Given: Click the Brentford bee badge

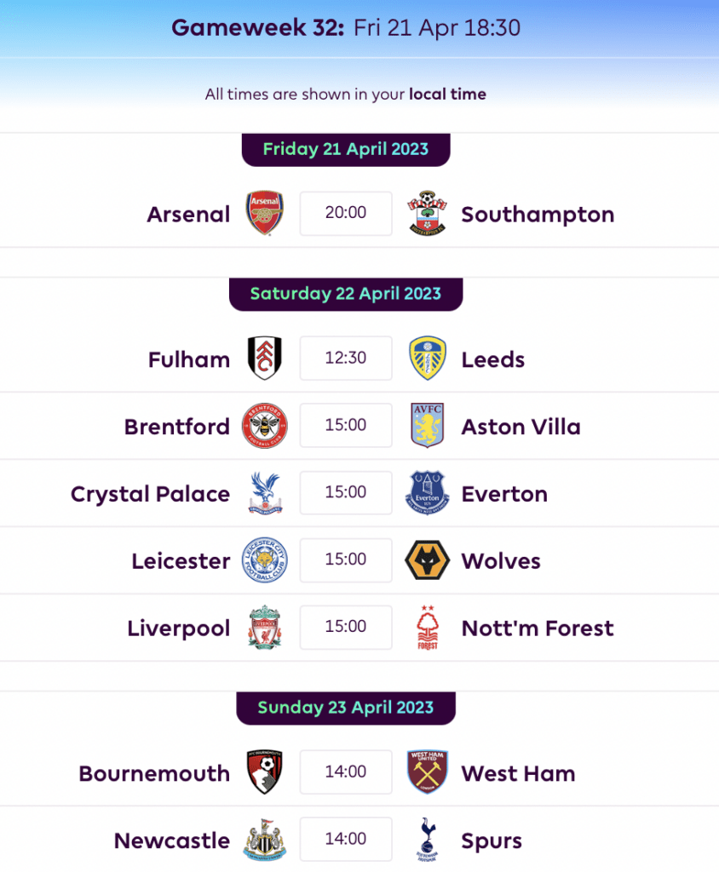Looking at the screenshot, I should point(265,426).
